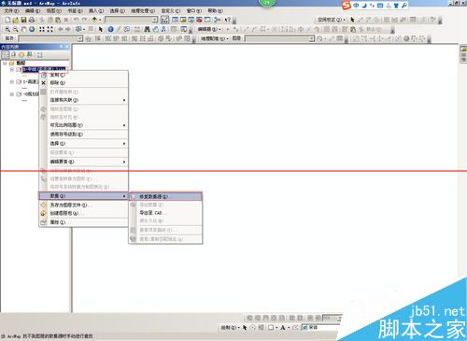
Task: Click the Print icon in the standard toolbar
Action: coord(32,20)
